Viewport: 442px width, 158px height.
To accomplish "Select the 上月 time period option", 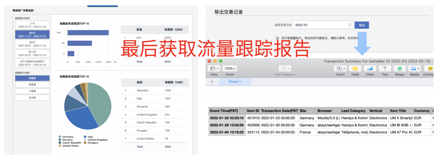I will tap(32, 25).
